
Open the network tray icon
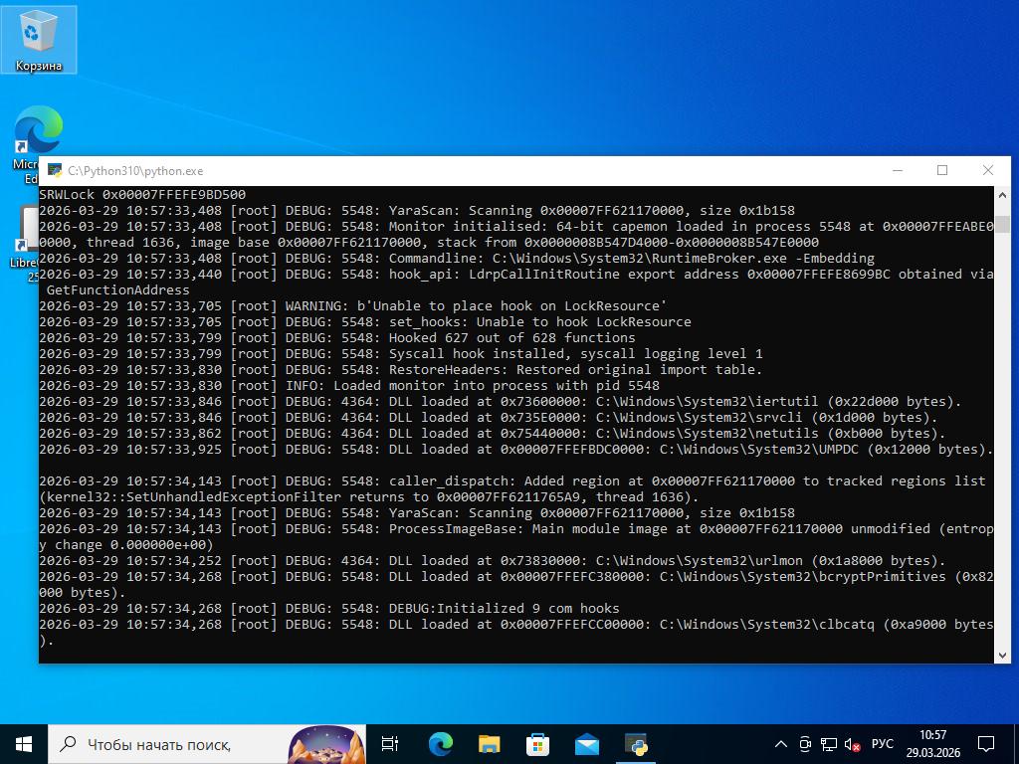coord(828,744)
